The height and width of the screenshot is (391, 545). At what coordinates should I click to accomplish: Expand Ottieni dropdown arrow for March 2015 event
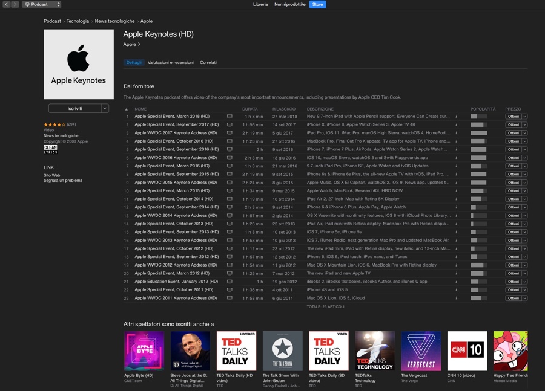(525, 191)
